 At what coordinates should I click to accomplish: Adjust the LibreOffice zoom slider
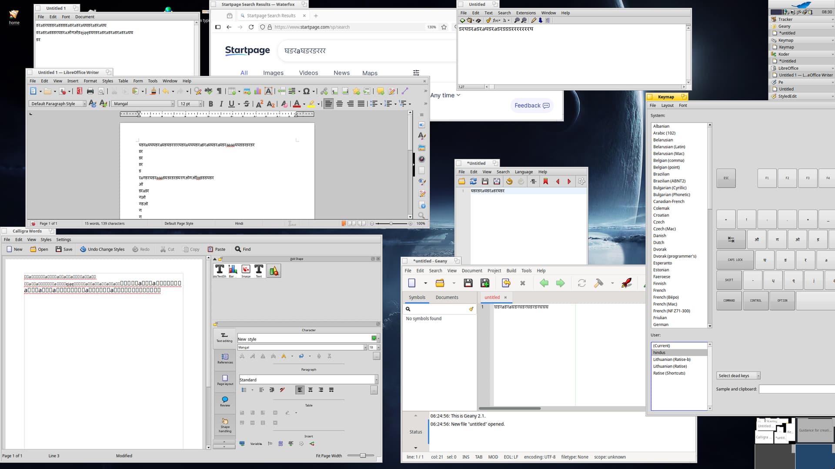[391, 224]
